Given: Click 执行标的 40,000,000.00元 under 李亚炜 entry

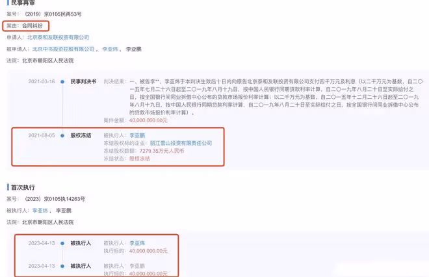Looking at the screenshot, I should (x=148, y=251).
